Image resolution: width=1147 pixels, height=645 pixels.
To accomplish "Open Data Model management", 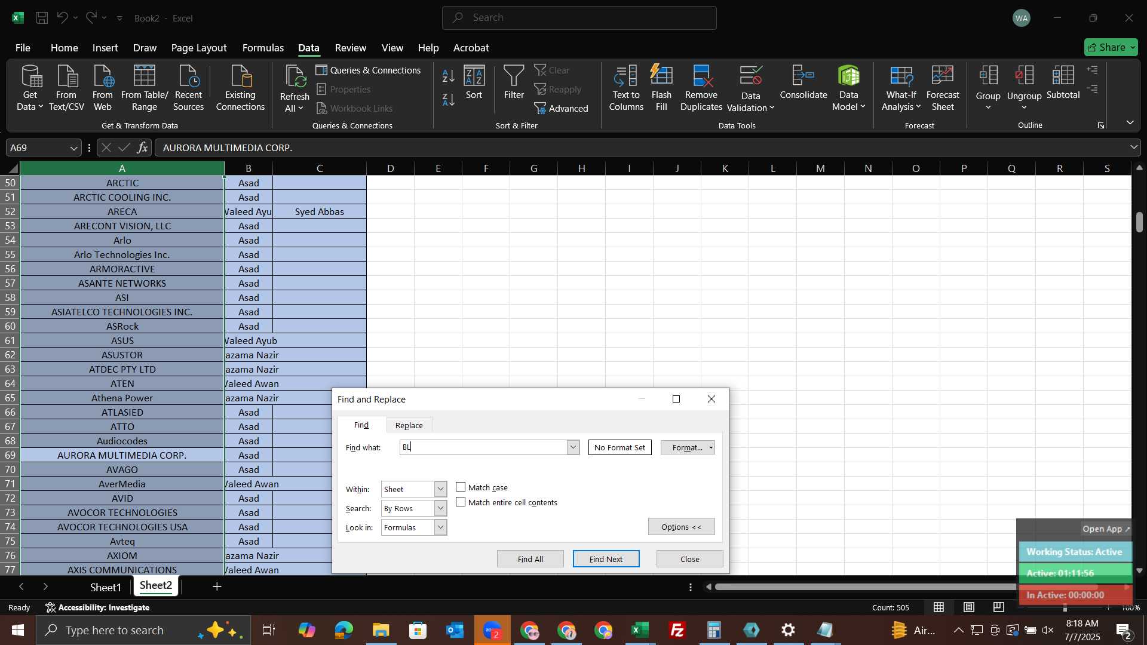I will 848,88.
